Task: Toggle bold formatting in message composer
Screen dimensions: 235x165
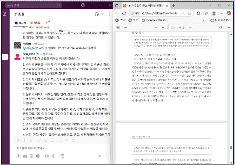Action: [x=18, y=140]
